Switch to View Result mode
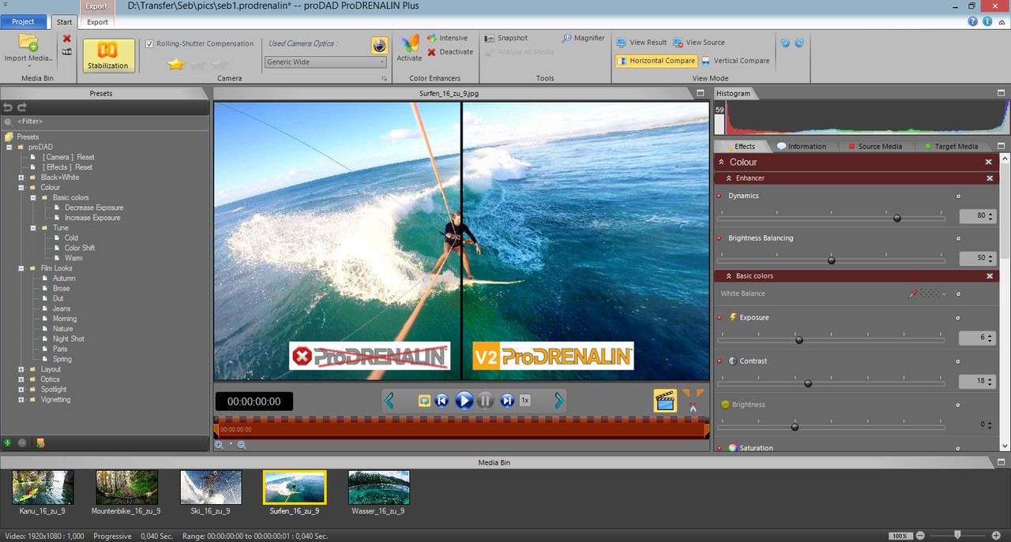 (641, 43)
